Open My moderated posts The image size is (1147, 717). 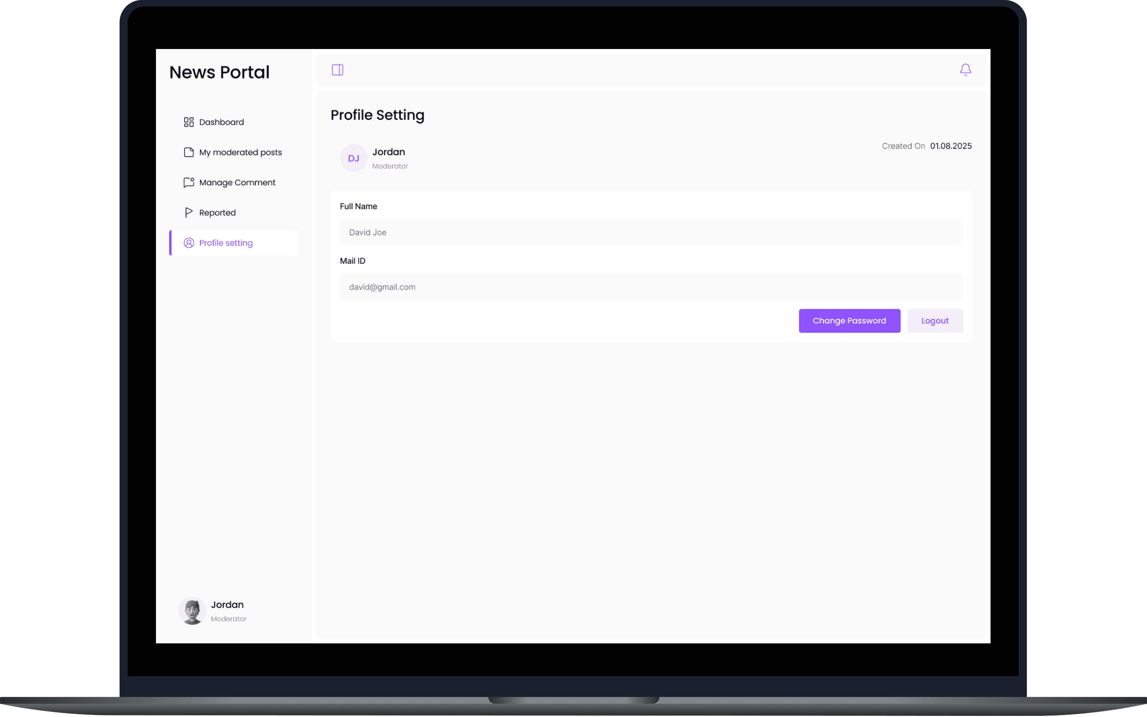[x=240, y=152]
